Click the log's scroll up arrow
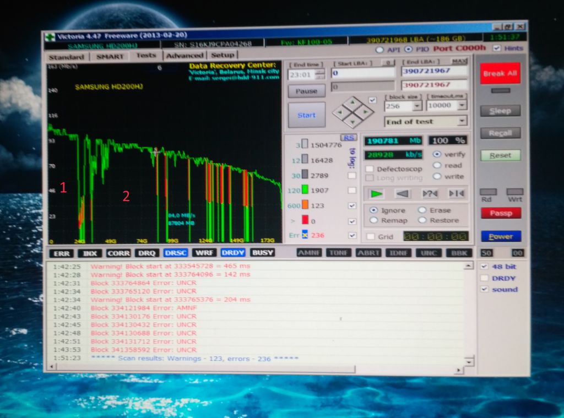564x418 pixels. pos(468,266)
